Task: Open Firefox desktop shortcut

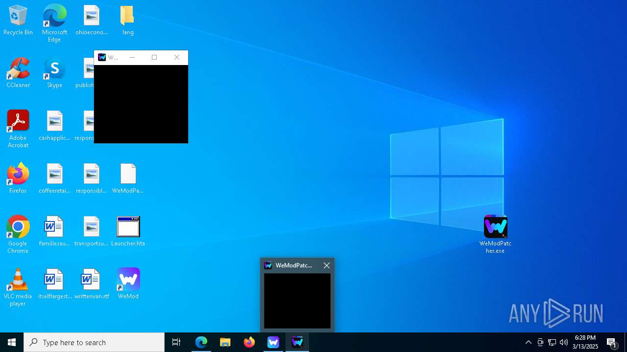Action: pos(18,178)
